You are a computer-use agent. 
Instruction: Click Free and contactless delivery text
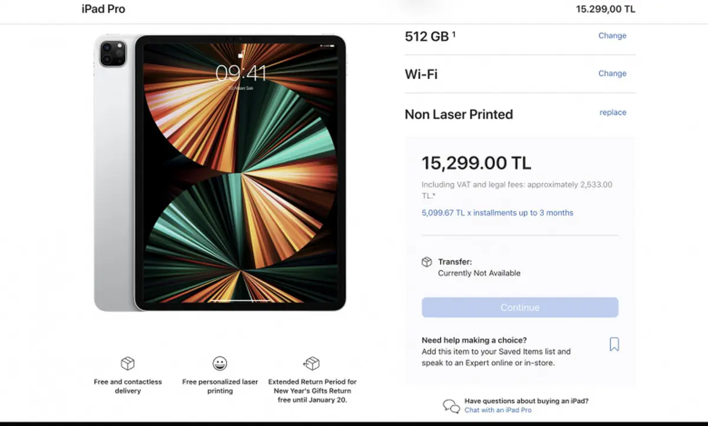pyautogui.click(x=128, y=386)
